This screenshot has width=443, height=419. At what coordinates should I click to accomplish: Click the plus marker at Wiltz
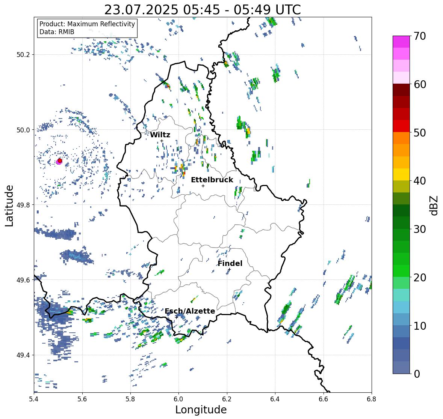162,141
